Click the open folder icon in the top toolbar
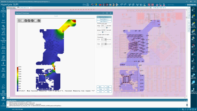The width and height of the screenshot is (197, 111). (84, 5)
